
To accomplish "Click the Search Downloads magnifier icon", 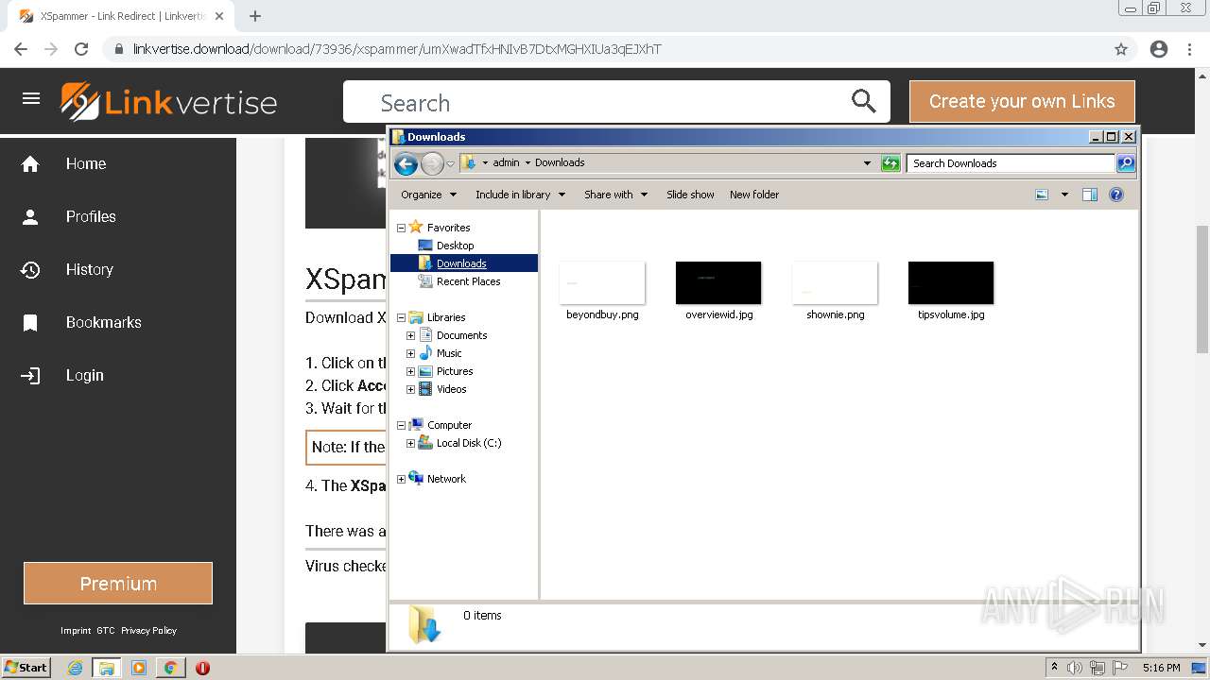I will 1125,163.
